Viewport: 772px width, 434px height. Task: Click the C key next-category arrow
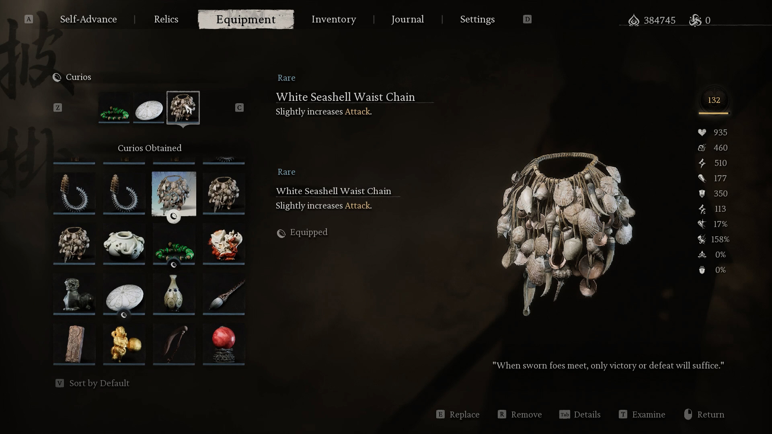[x=239, y=108]
